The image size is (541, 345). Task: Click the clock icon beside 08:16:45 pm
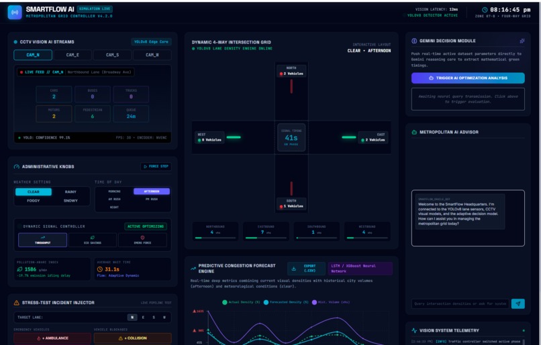(x=485, y=9)
